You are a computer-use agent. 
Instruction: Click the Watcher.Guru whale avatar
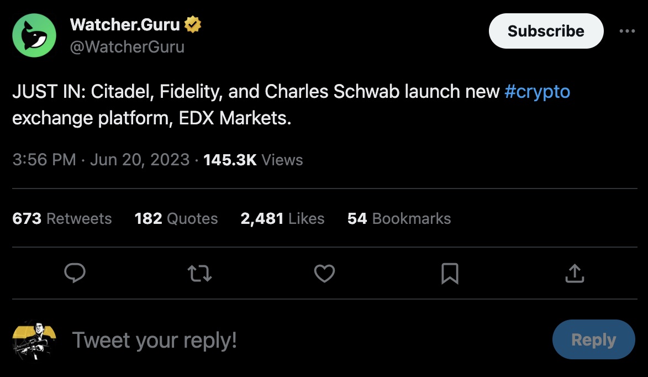pos(34,35)
